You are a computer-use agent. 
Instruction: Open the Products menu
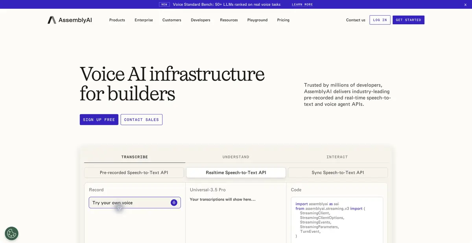pos(117,20)
